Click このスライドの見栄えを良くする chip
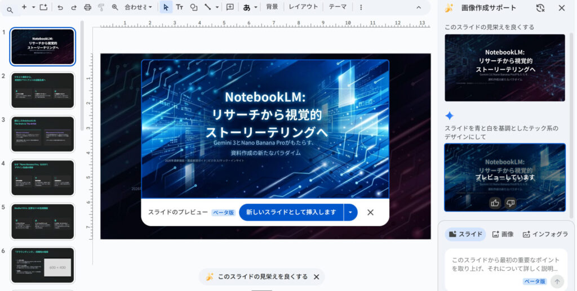The width and height of the screenshot is (577, 291). coord(262,277)
